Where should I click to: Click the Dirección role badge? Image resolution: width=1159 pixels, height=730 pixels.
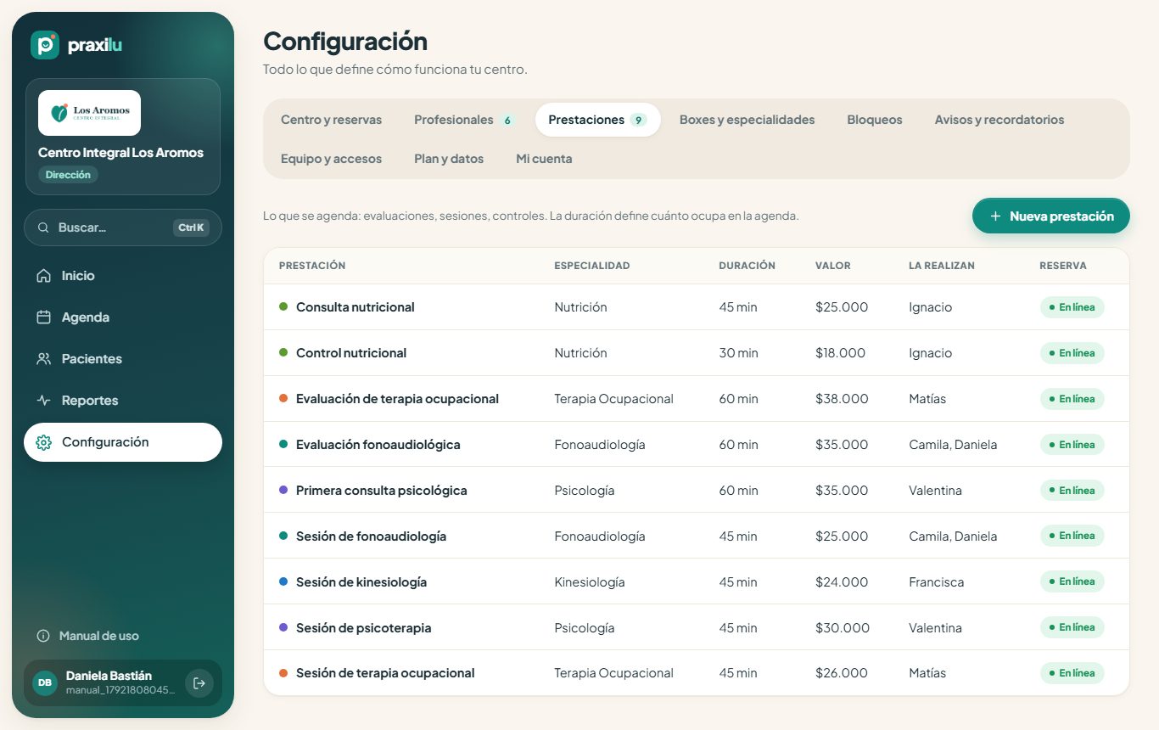point(69,174)
